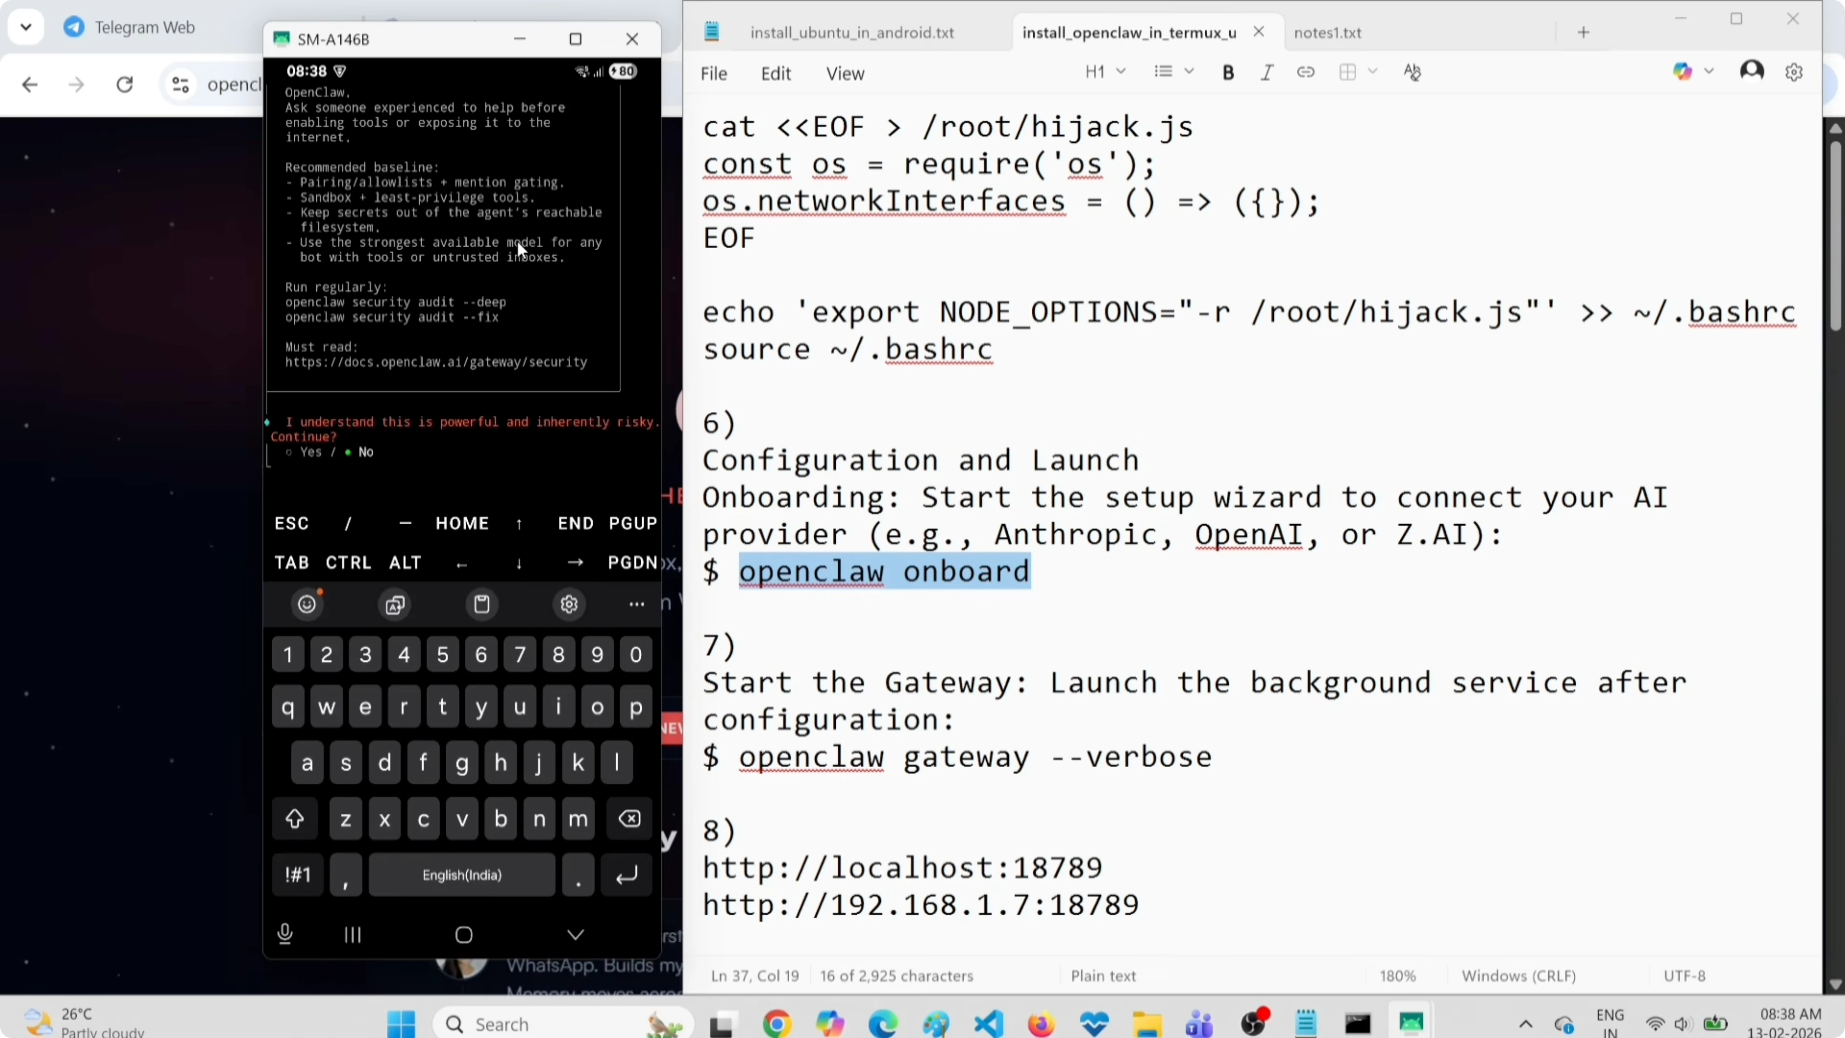Apply italic formatting in Notepad toolbar
1845x1038 pixels.
(1266, 72)
